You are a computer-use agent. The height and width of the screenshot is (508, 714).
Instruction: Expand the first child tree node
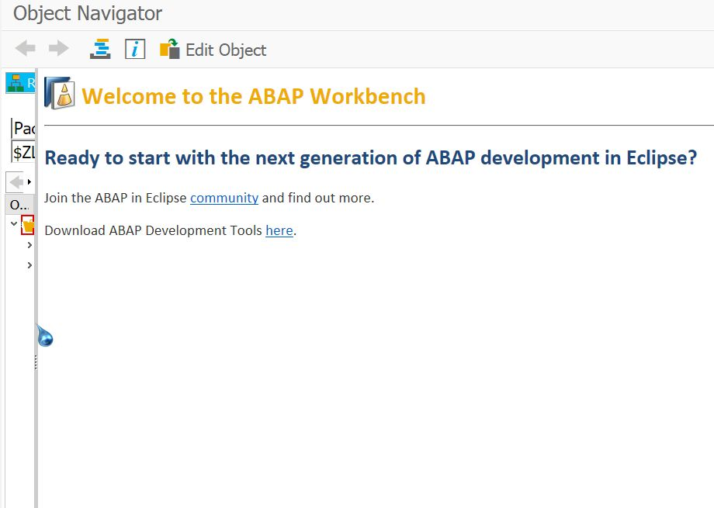click(29, 245)
